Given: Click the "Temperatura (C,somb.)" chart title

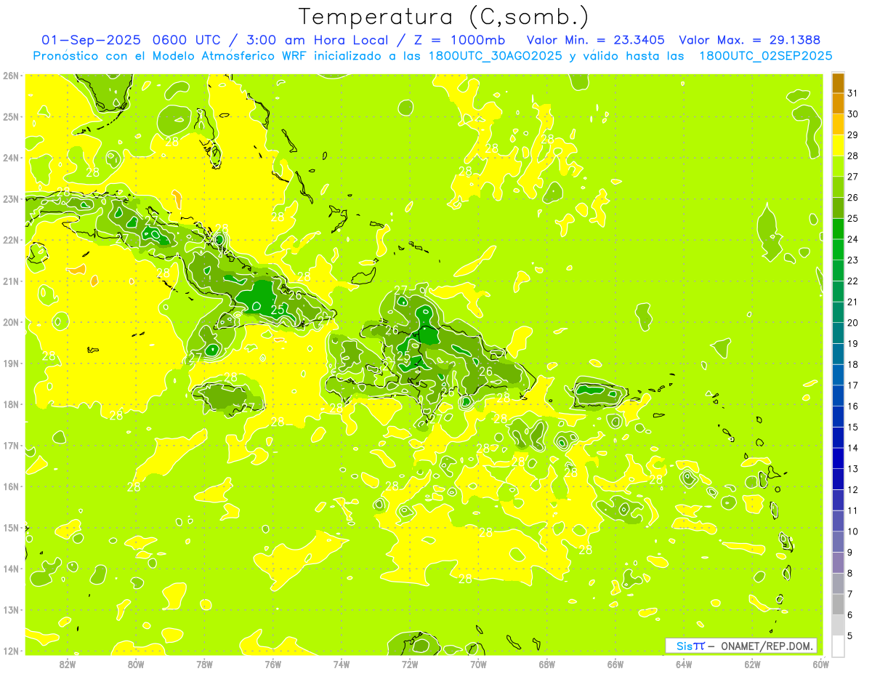Looking at the screenshot, I should (443, 17).
